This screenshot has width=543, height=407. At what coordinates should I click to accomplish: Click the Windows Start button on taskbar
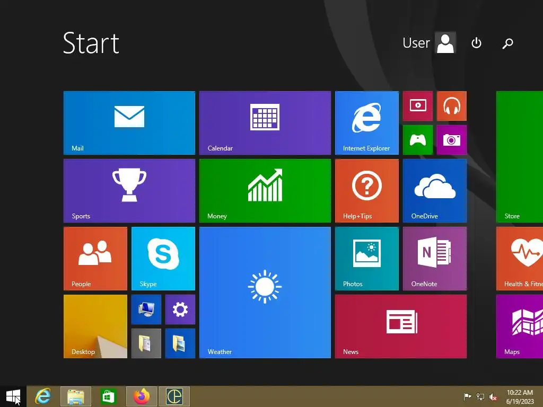pos(13,396)
